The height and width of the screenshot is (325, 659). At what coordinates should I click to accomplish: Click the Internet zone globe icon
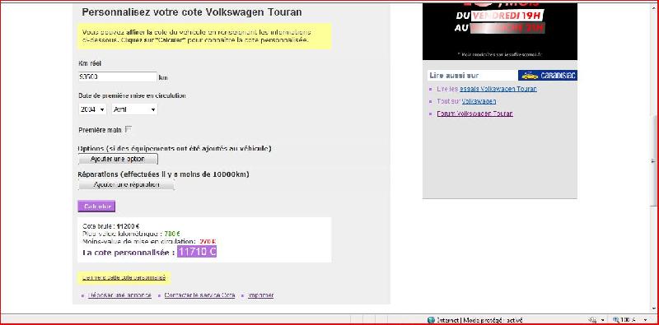[431, 320]
